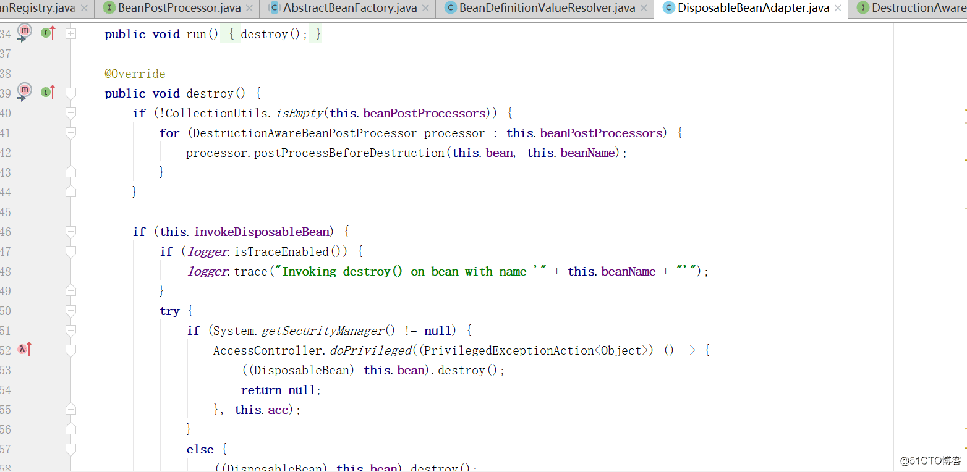This screenshot has height=472, width=967.
Task: Click destroy in the 'public void destroy()' declaration
Action: [210, 93]
